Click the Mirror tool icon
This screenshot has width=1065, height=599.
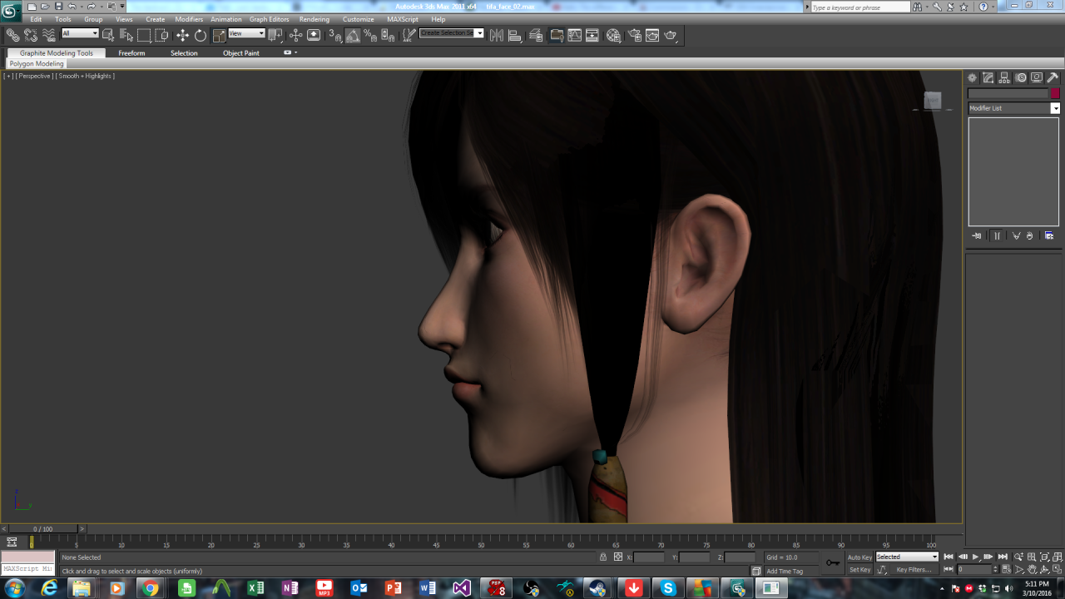point(497,35)
